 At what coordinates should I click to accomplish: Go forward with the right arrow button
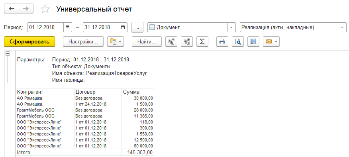coord(26,8)
